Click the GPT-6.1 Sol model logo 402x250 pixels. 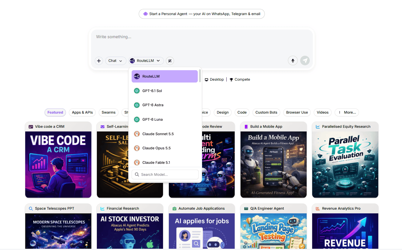tap(137, 91)
